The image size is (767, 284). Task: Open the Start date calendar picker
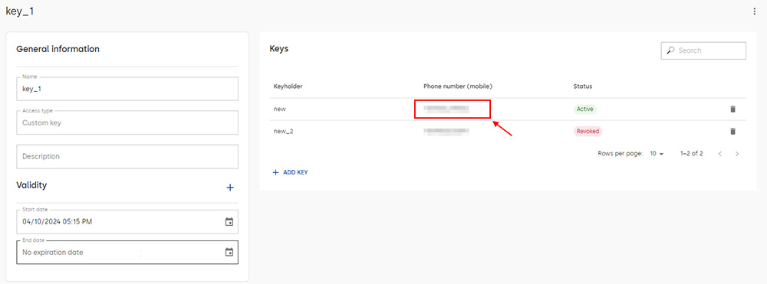point(229,222)
